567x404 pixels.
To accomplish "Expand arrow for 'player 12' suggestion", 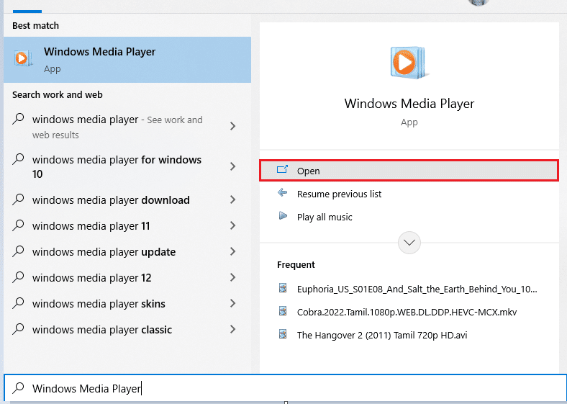I will point(233,278).
